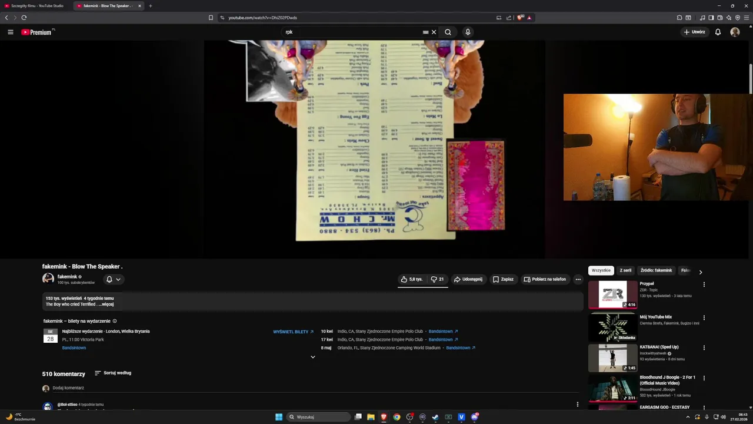Switch to Szczegóły filmu YouTube Studio tab

[x=36, y=6]
